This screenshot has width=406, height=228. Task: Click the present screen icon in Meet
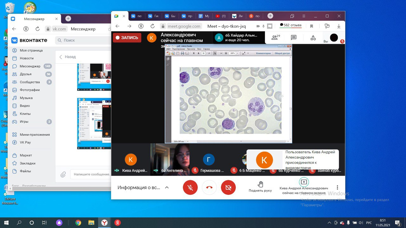[304, 182]
